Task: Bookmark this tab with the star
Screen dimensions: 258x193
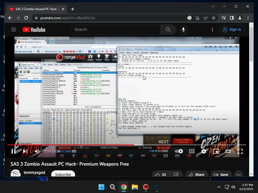Action: click(214, 18)
